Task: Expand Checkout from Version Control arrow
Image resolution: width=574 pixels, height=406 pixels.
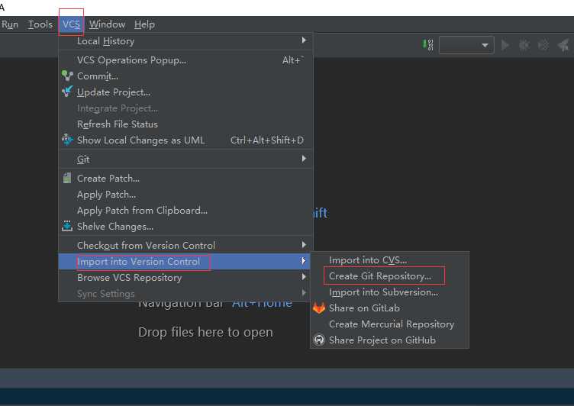Action: [x=304, y=244]
